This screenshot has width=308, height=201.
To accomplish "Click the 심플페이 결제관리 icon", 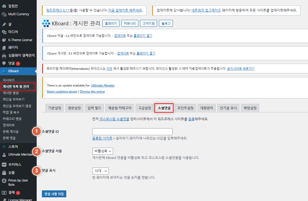I will 4,56.
